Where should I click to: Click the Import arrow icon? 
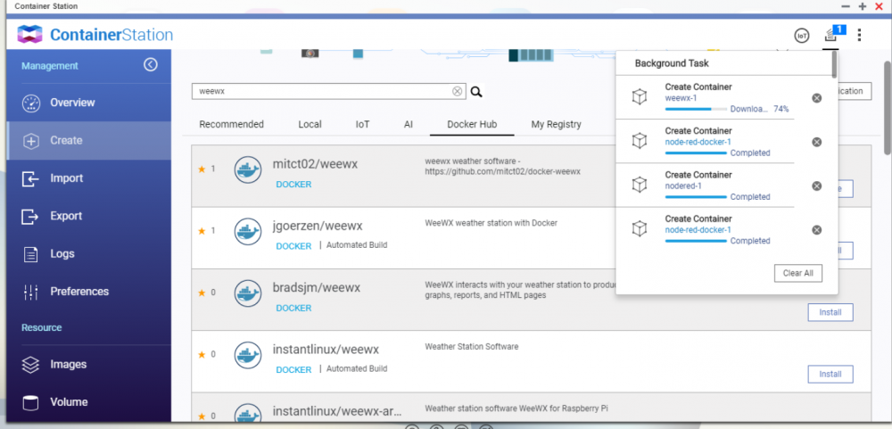tap(30, 178)
